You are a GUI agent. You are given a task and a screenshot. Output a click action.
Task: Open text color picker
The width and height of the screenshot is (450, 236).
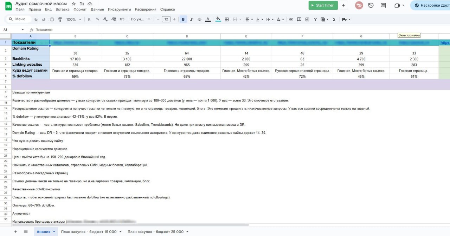(208, 19)
